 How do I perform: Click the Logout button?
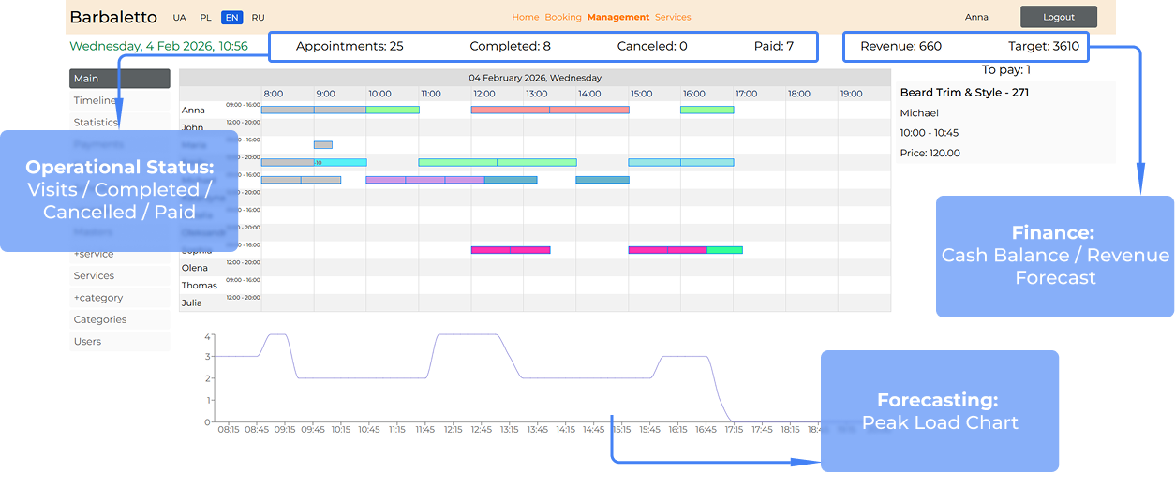[x=1058, y=17]
